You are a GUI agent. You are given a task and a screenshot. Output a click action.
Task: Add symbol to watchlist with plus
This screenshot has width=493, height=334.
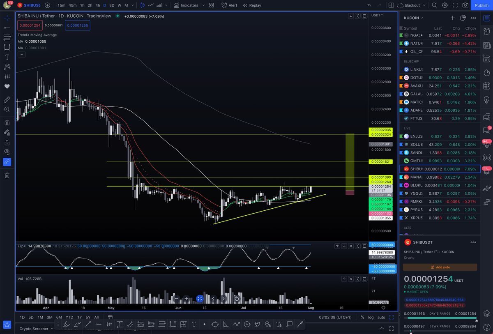(x=452, y=18)
